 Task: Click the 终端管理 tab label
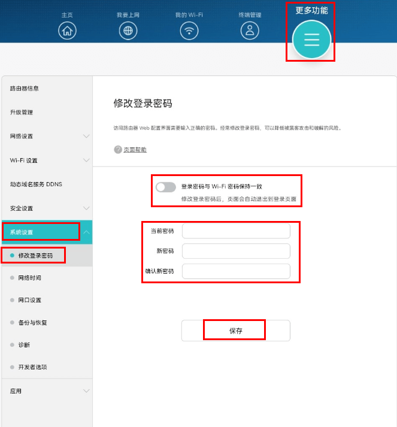(x=250, y=15)
